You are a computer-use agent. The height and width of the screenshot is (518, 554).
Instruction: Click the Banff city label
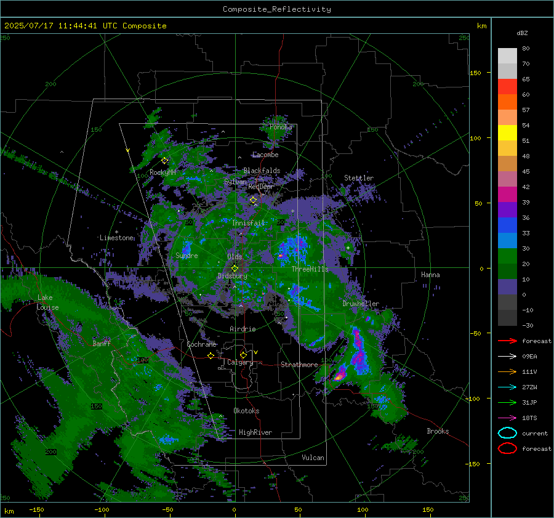(x=102, y=344)
